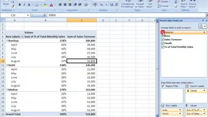Open PivotTable field list layout options
The height and width of the screenshot is (117, 208).
(202, 26)
